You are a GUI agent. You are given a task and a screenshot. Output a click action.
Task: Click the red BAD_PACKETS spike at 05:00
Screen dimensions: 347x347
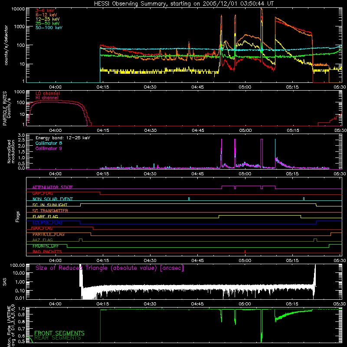245,252
